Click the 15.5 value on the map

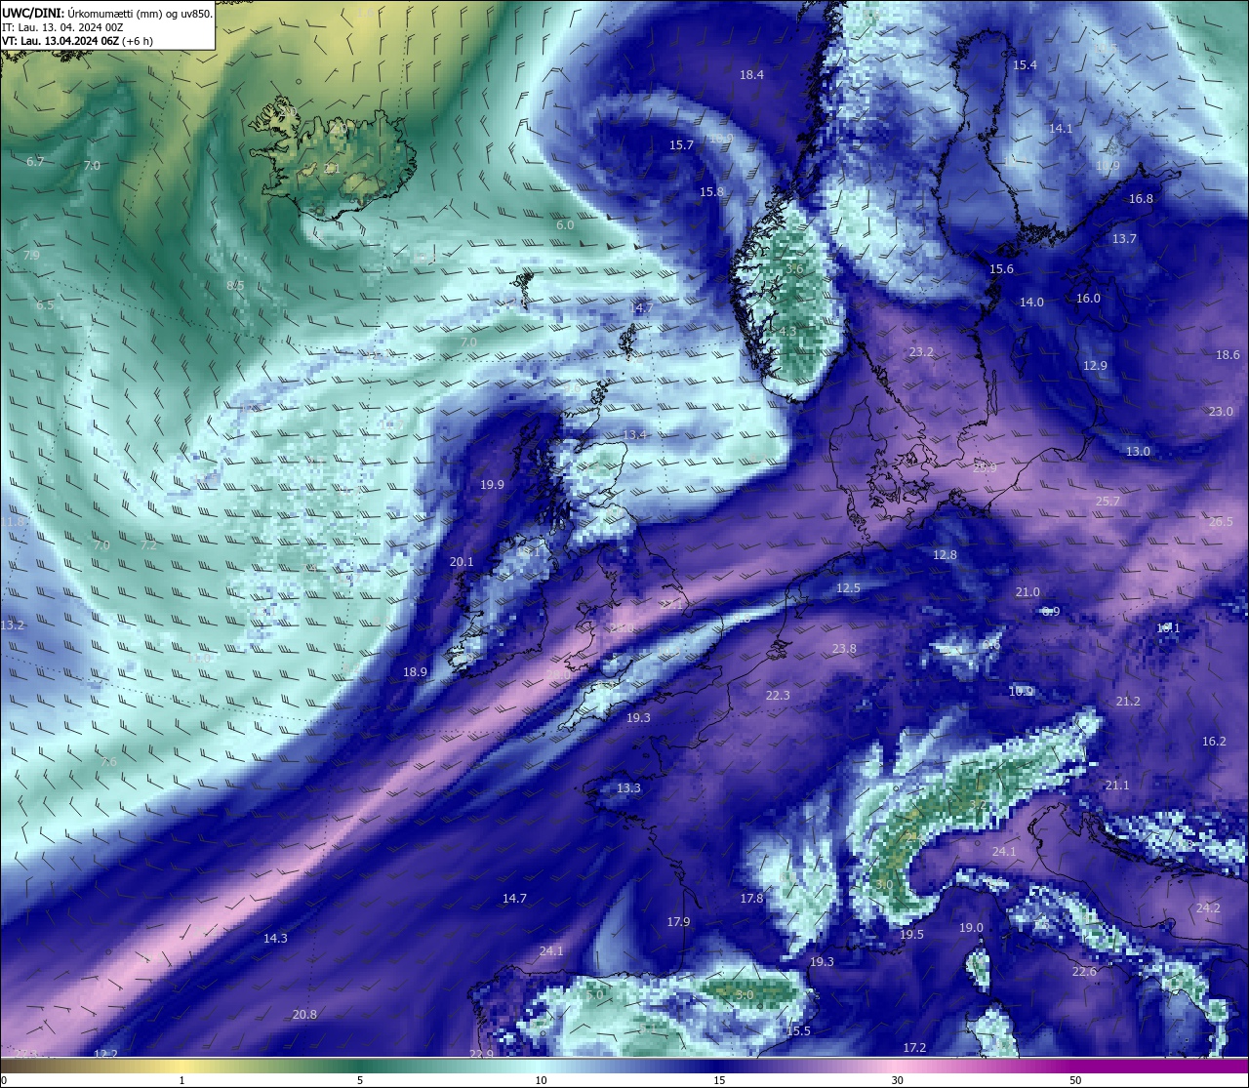click(798, 1031)
